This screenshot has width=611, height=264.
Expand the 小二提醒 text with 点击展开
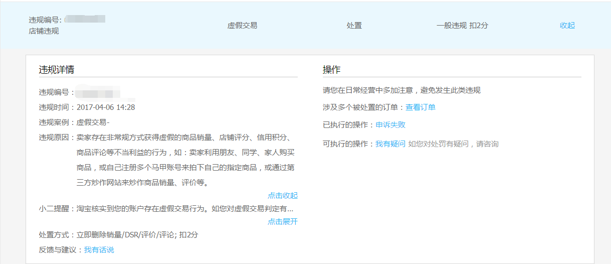coord(282,222)
